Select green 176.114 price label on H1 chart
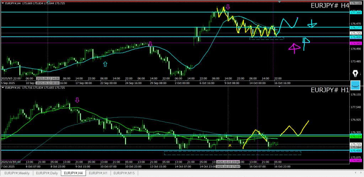Screen dimensions: 364x177 coord(355,137)
